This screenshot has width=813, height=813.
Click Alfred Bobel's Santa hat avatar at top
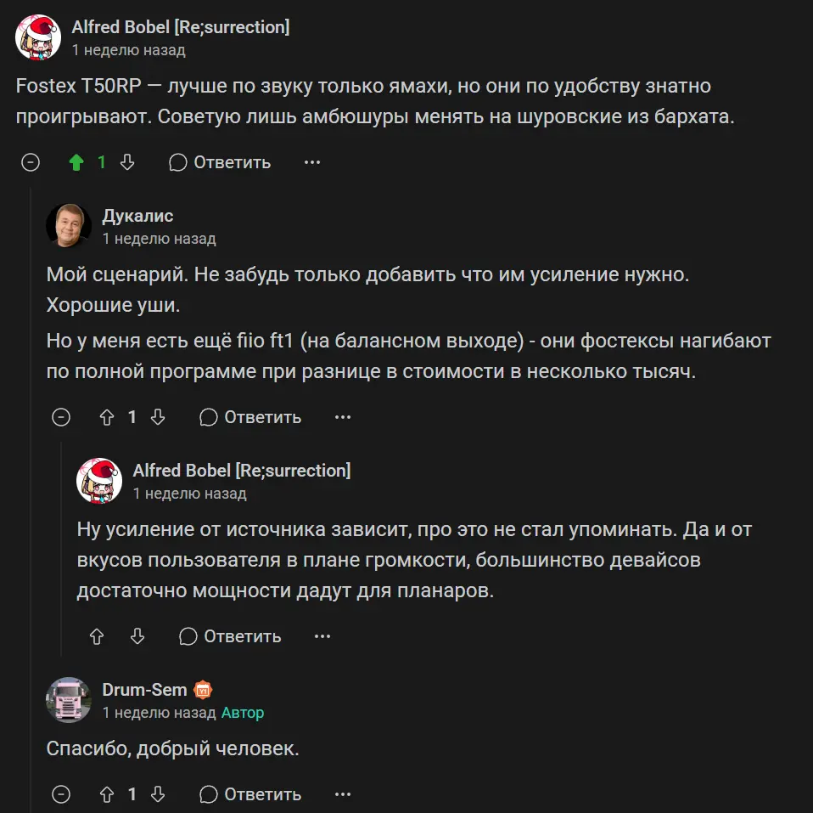(37, 37)
